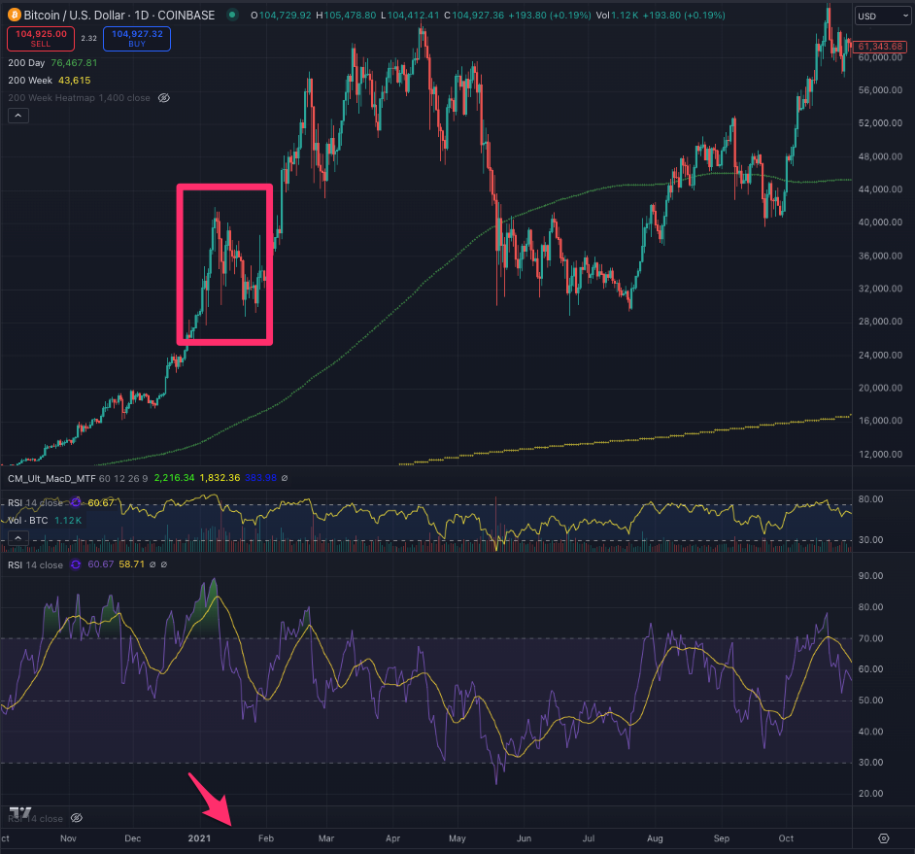The height and width of the screenshot is (854, 915).
Task: Click the SELL 104,925.00 button
Action: pyautogui.click(x=40, y=39)
